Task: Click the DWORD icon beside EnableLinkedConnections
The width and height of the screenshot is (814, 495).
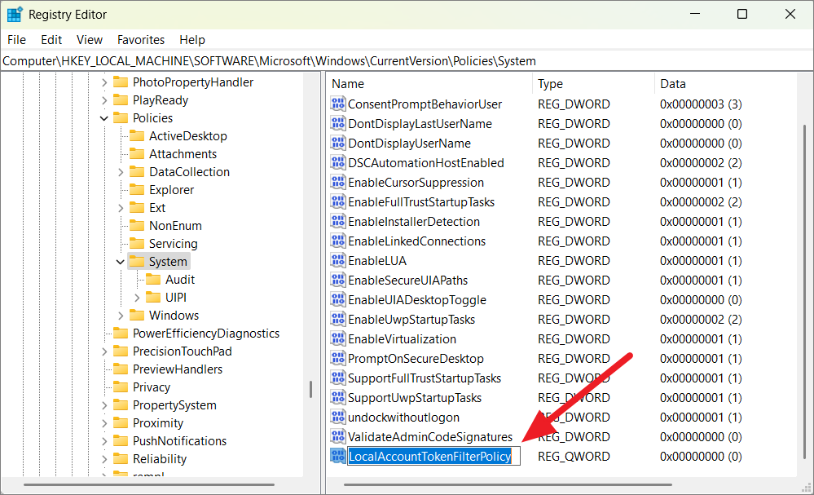Action: coord(338,241)
